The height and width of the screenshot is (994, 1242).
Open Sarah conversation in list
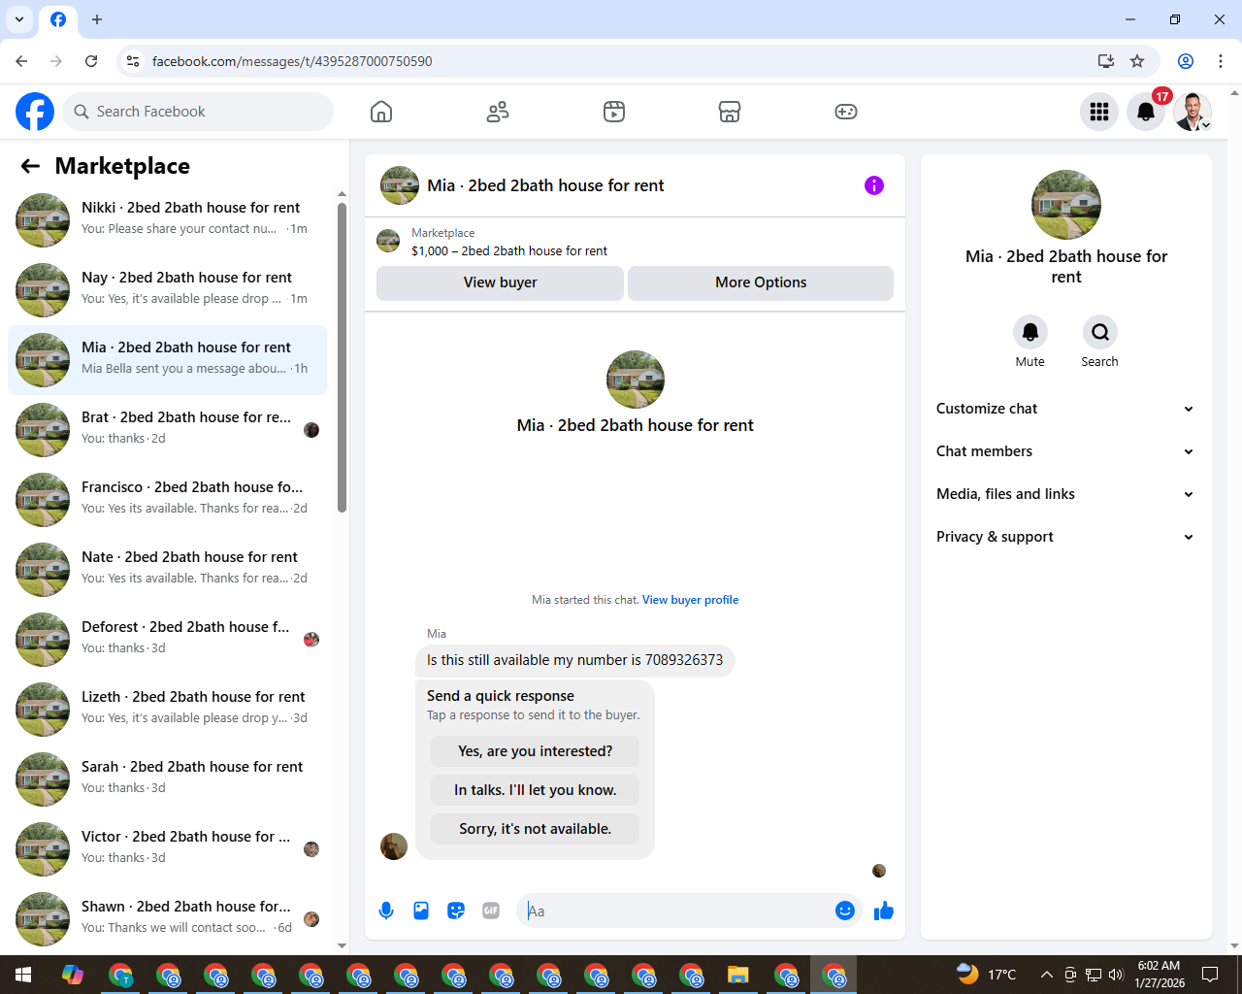tap(167, 779)
